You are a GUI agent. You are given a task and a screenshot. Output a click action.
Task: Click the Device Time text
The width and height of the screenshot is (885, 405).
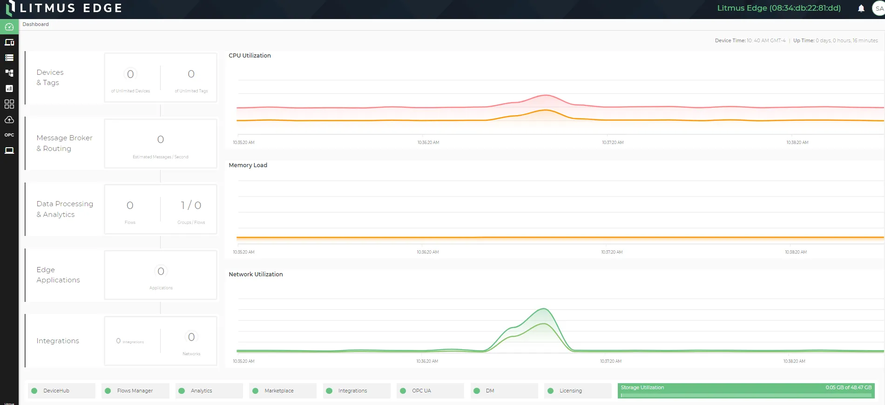[x=750, y=41]
